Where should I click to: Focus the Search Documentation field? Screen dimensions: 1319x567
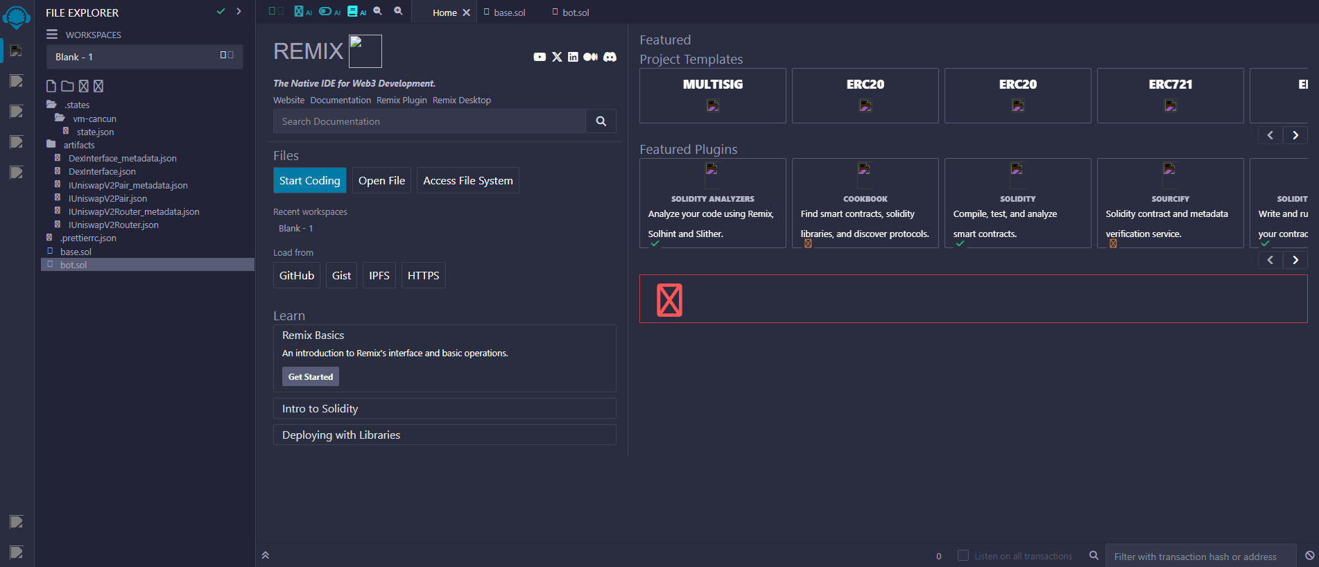tap(429, 121)
